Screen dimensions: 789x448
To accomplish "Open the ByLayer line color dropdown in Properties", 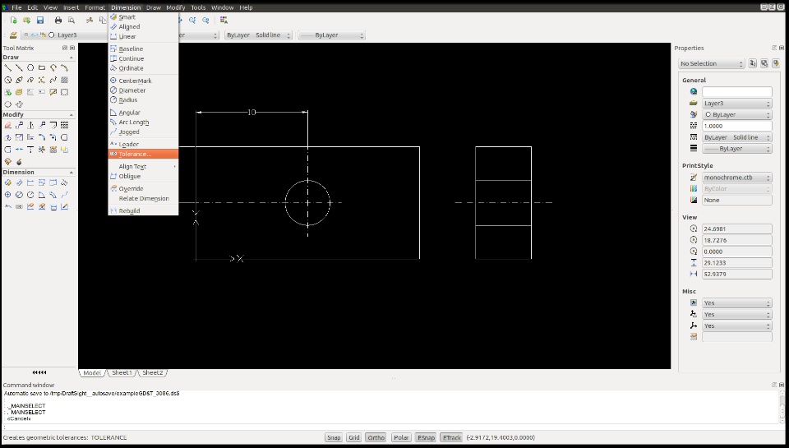I will tap(737, 115).
